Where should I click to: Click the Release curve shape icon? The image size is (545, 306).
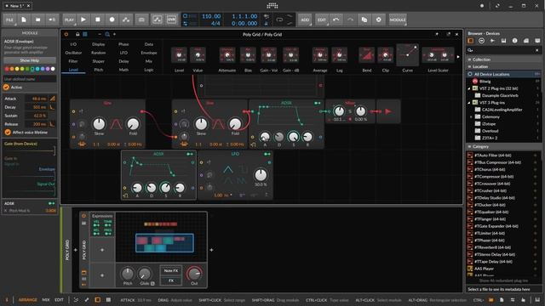(53, 124)
